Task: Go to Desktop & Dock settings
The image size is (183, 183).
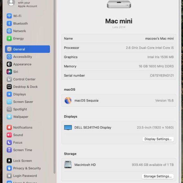Action: click(27, 87)
